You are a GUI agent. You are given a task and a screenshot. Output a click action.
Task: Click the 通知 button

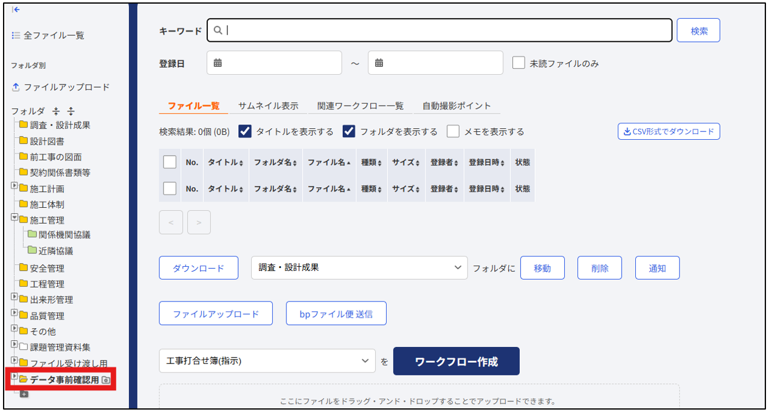point(657,268)
